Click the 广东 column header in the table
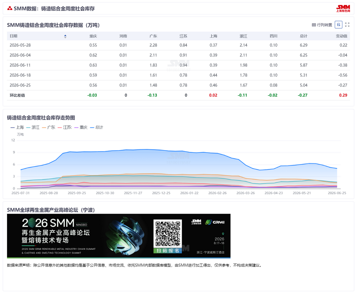 [153, 36]
